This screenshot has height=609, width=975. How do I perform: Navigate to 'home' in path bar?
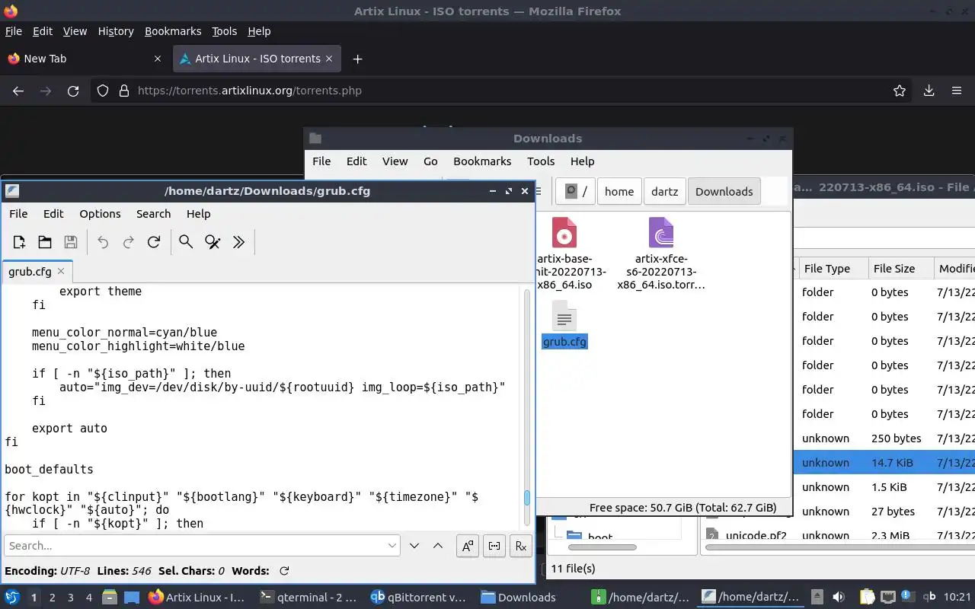619,192
